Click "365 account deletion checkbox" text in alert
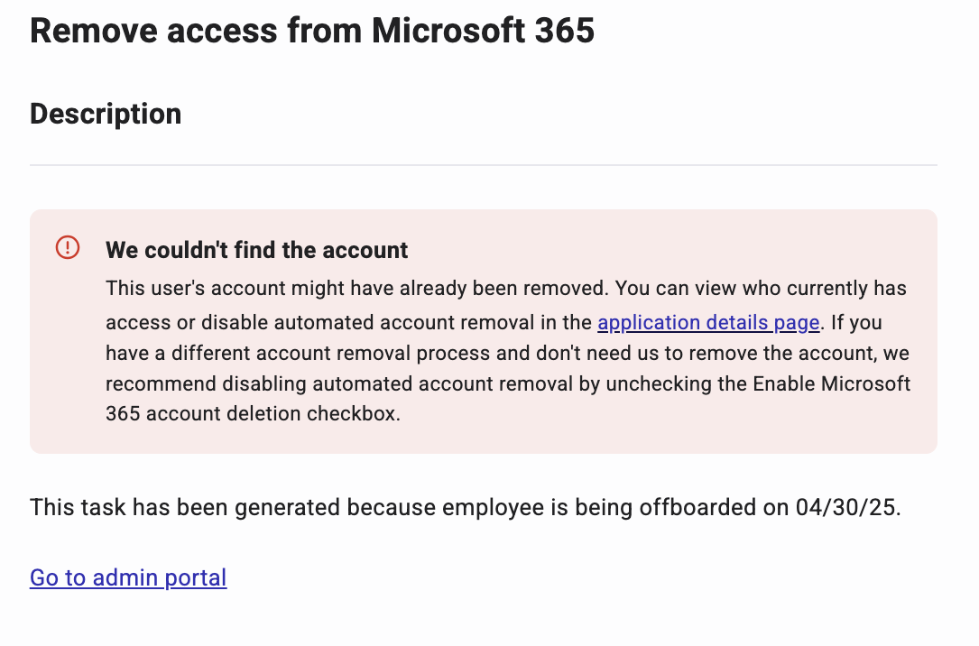979x646 pixels. 253,413
